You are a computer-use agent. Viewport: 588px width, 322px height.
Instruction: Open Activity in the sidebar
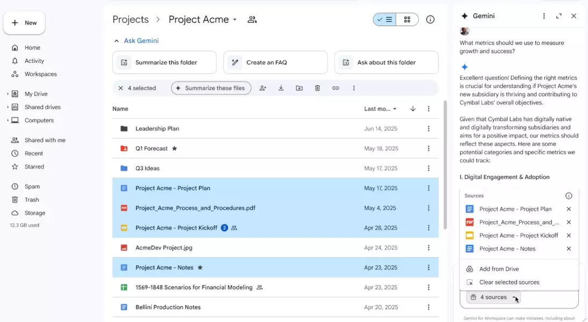(x=34, y=61)
